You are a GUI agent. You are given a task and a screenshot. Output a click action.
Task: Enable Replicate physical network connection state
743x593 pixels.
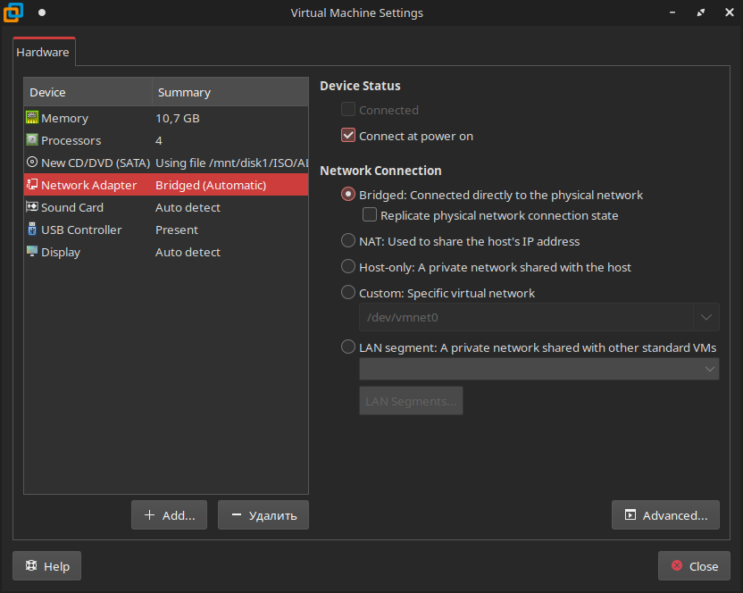[x=370, y=215]
